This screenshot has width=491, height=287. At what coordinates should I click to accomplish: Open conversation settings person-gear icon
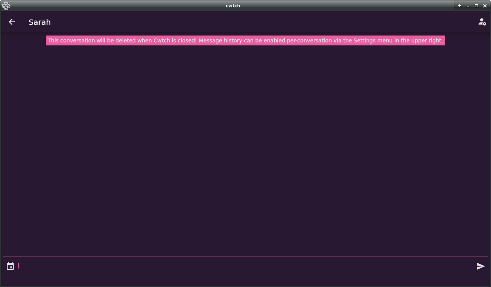pos(482,22)
